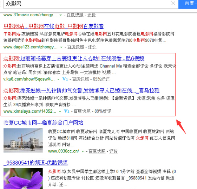Click 评价 next to the 0930cc.cn result
Screen dimensions: 197x189
click(113, 151)
